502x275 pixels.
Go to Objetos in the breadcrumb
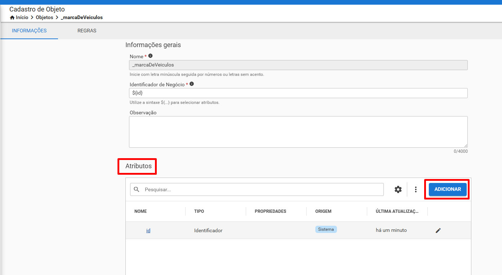click(44, 17)
